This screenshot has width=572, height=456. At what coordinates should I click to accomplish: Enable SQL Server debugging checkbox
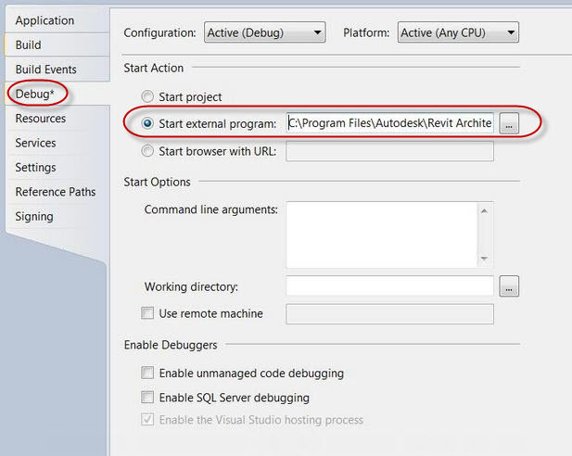(x=147, y=397)
